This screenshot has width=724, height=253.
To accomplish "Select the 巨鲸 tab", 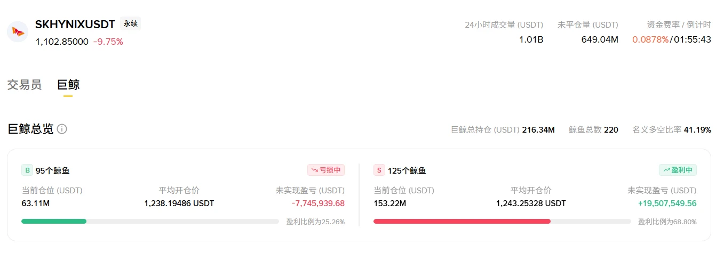I will (68, 85).
